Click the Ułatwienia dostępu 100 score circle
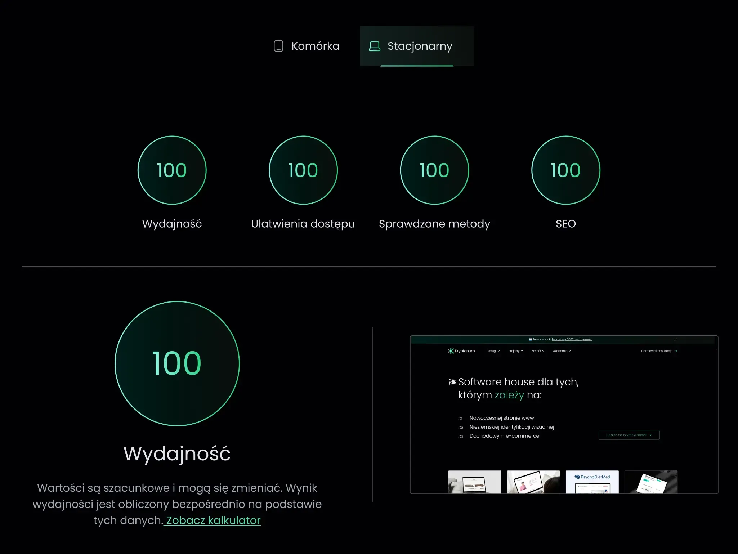Screen dimensions: 738x554 click(303, 170)
